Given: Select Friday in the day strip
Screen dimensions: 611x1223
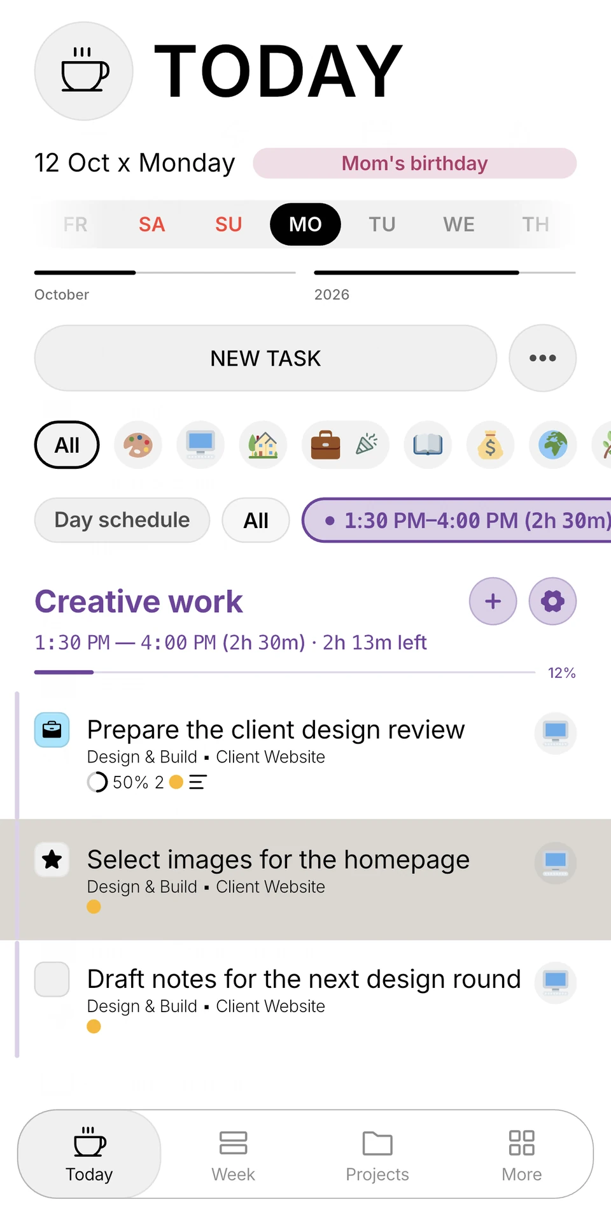Looking at the screenshot, I should pyautogui.click(x=75, y=224).
